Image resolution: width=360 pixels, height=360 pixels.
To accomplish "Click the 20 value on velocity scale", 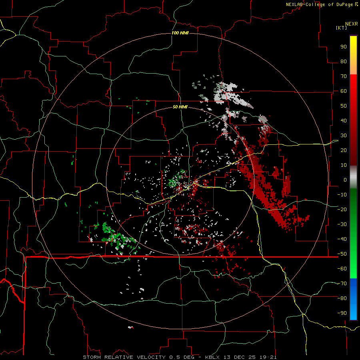I will (344, 150).
